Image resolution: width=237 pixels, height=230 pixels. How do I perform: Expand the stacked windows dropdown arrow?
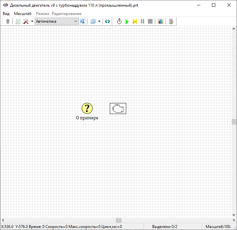[x=99, y=21]
